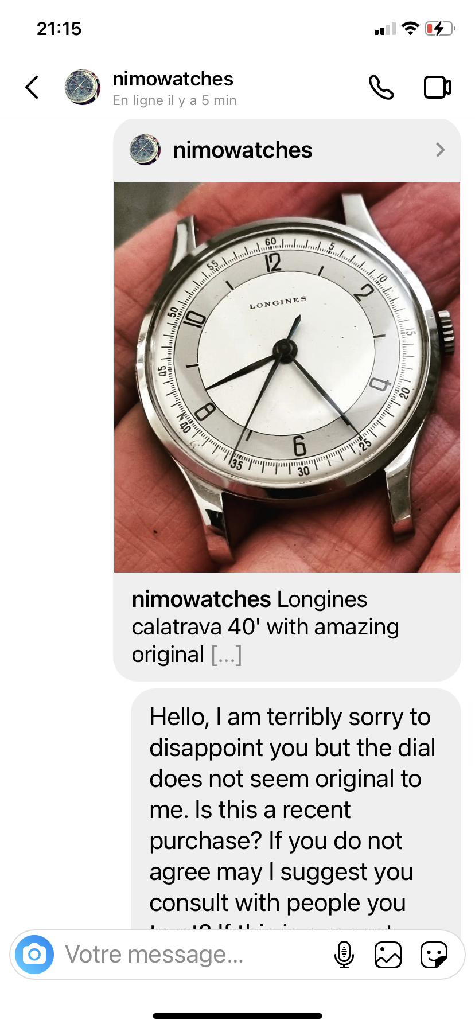Open the shared Longines watch photo
The width and height of the screenshot is (475, 1028).
(x=287, y=377)
